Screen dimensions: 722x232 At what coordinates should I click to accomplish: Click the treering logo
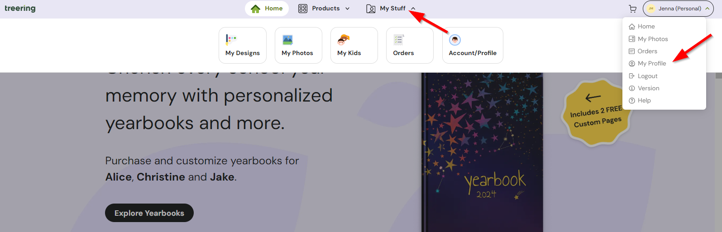tap(20, 9)
